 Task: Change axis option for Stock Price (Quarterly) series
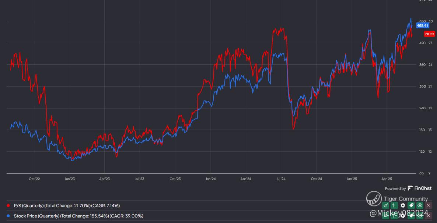394,216
